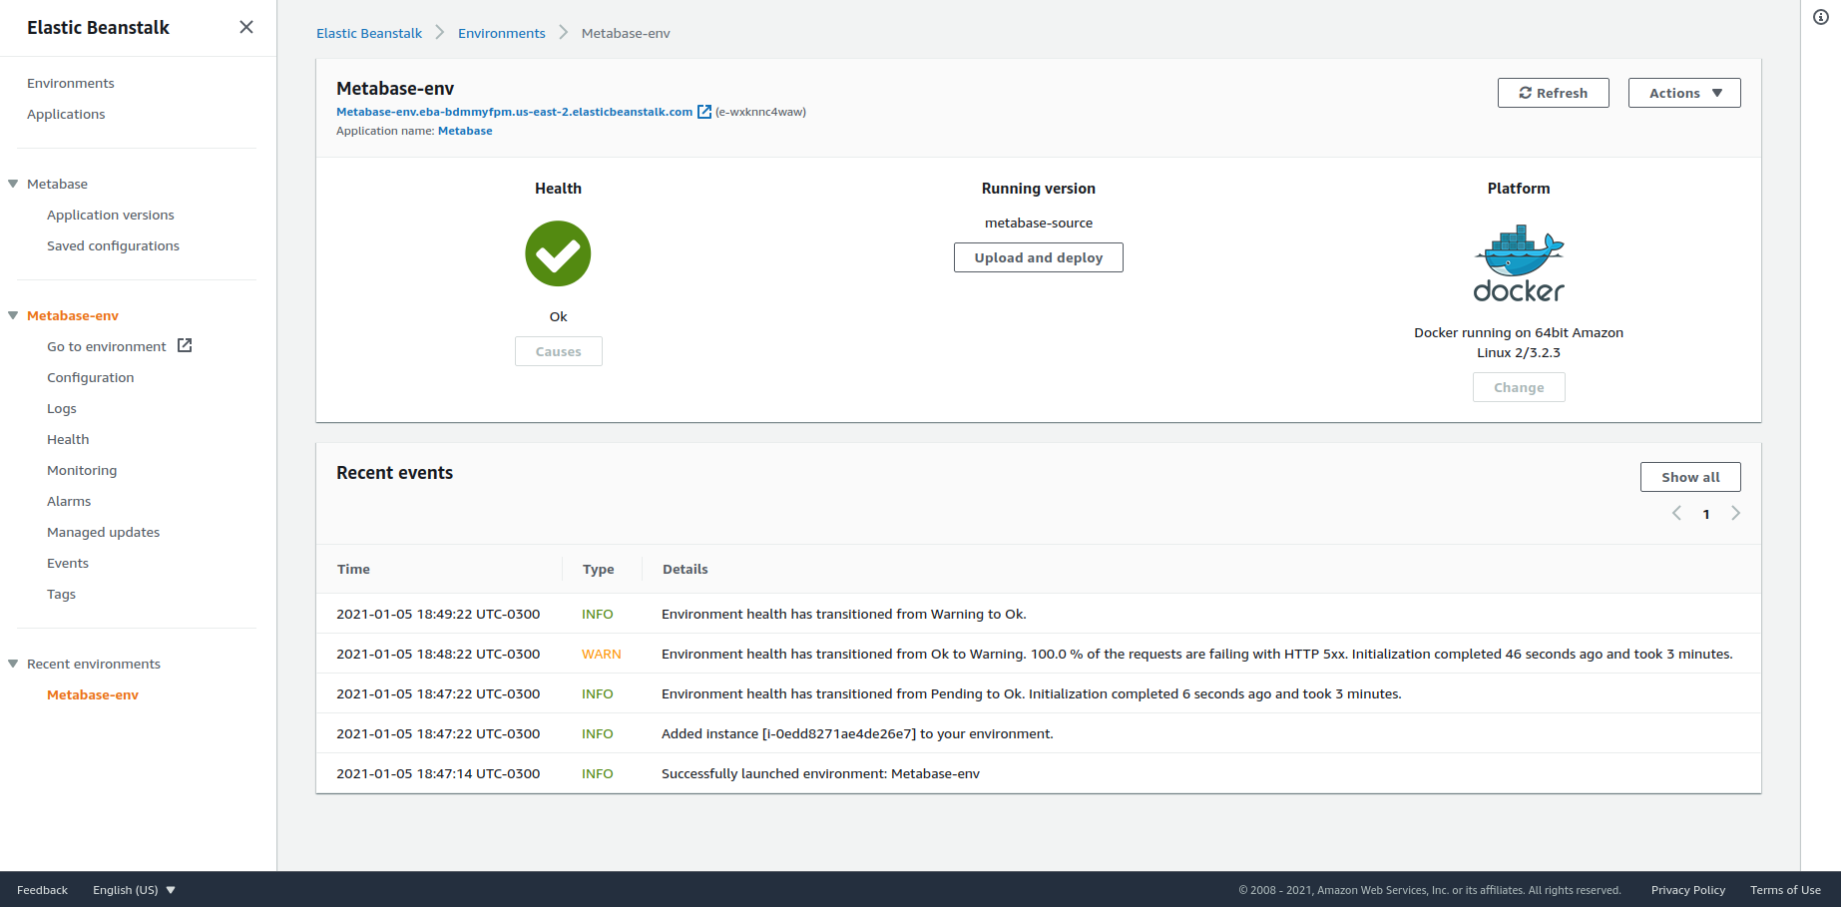Go to next page of recent events
Viewport: 1841px width, 907px height.
pyautogui.click(x=1735, y=513)
